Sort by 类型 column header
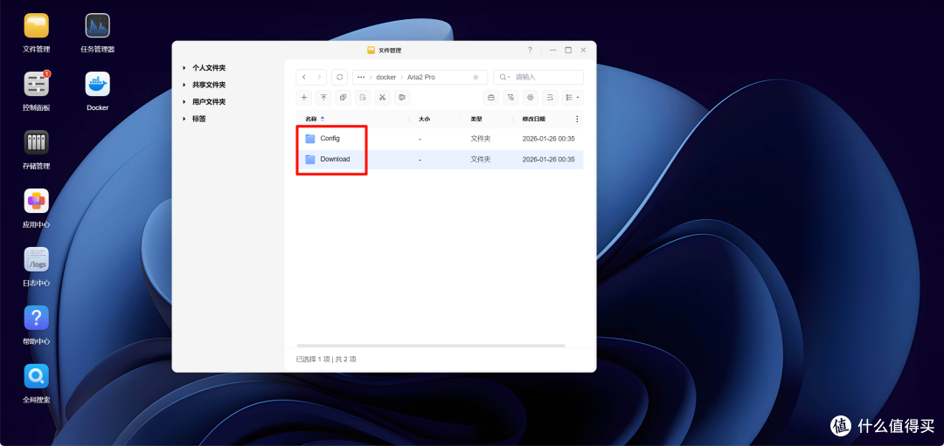Viewport: 944px width, 446px height. click(x=476, y=119)
